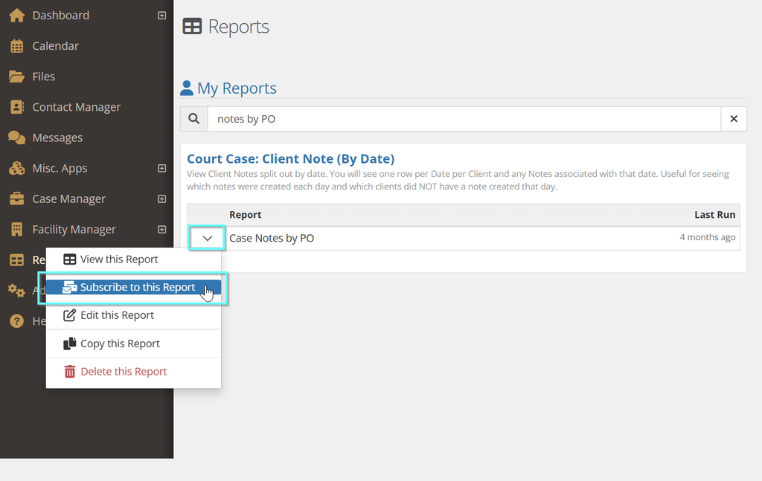Choose Subscribe to this Report
The image size is (762, 481).
pyautogui.click(x=133, y=288)
